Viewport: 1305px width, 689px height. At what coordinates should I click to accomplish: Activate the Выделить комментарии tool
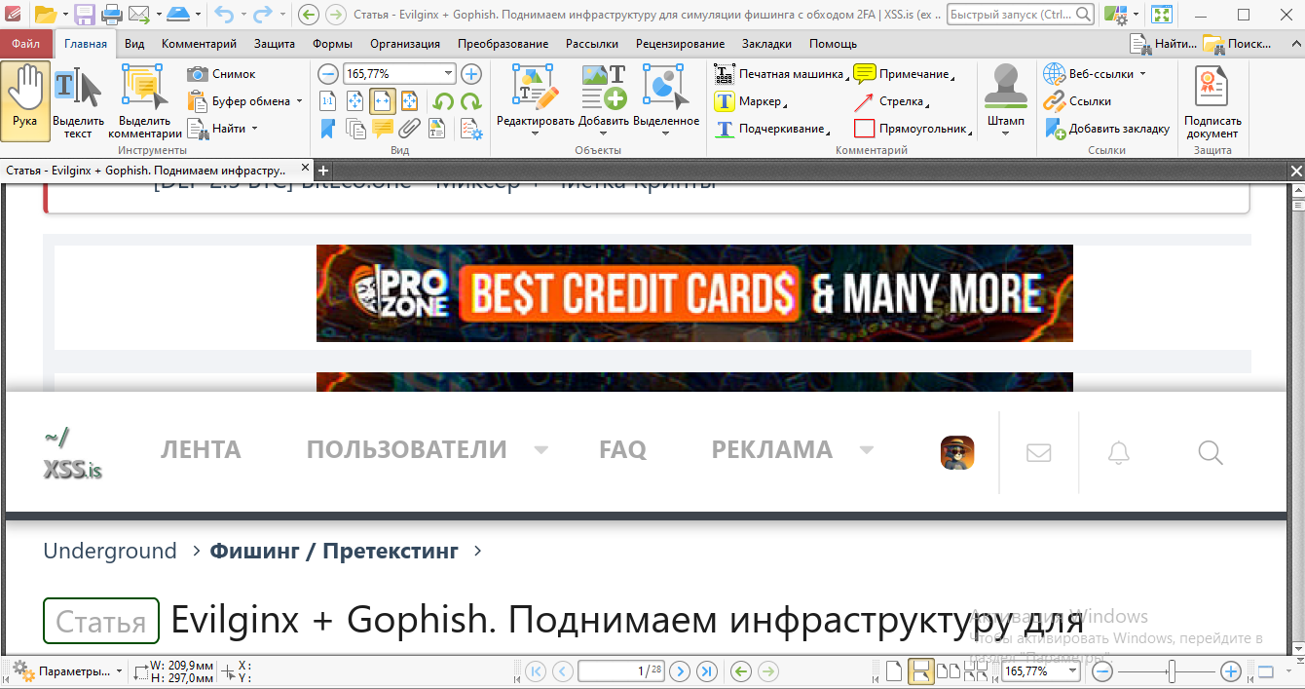[x=144, y=100]
